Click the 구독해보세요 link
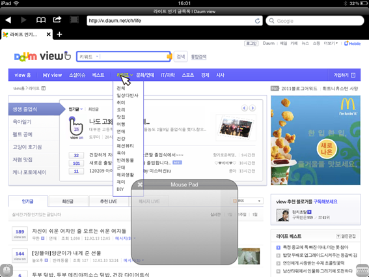 (325, 202)
